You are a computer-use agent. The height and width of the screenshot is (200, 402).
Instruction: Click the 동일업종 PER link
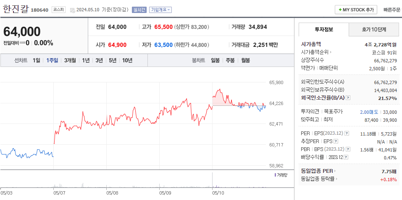(317, 171)
